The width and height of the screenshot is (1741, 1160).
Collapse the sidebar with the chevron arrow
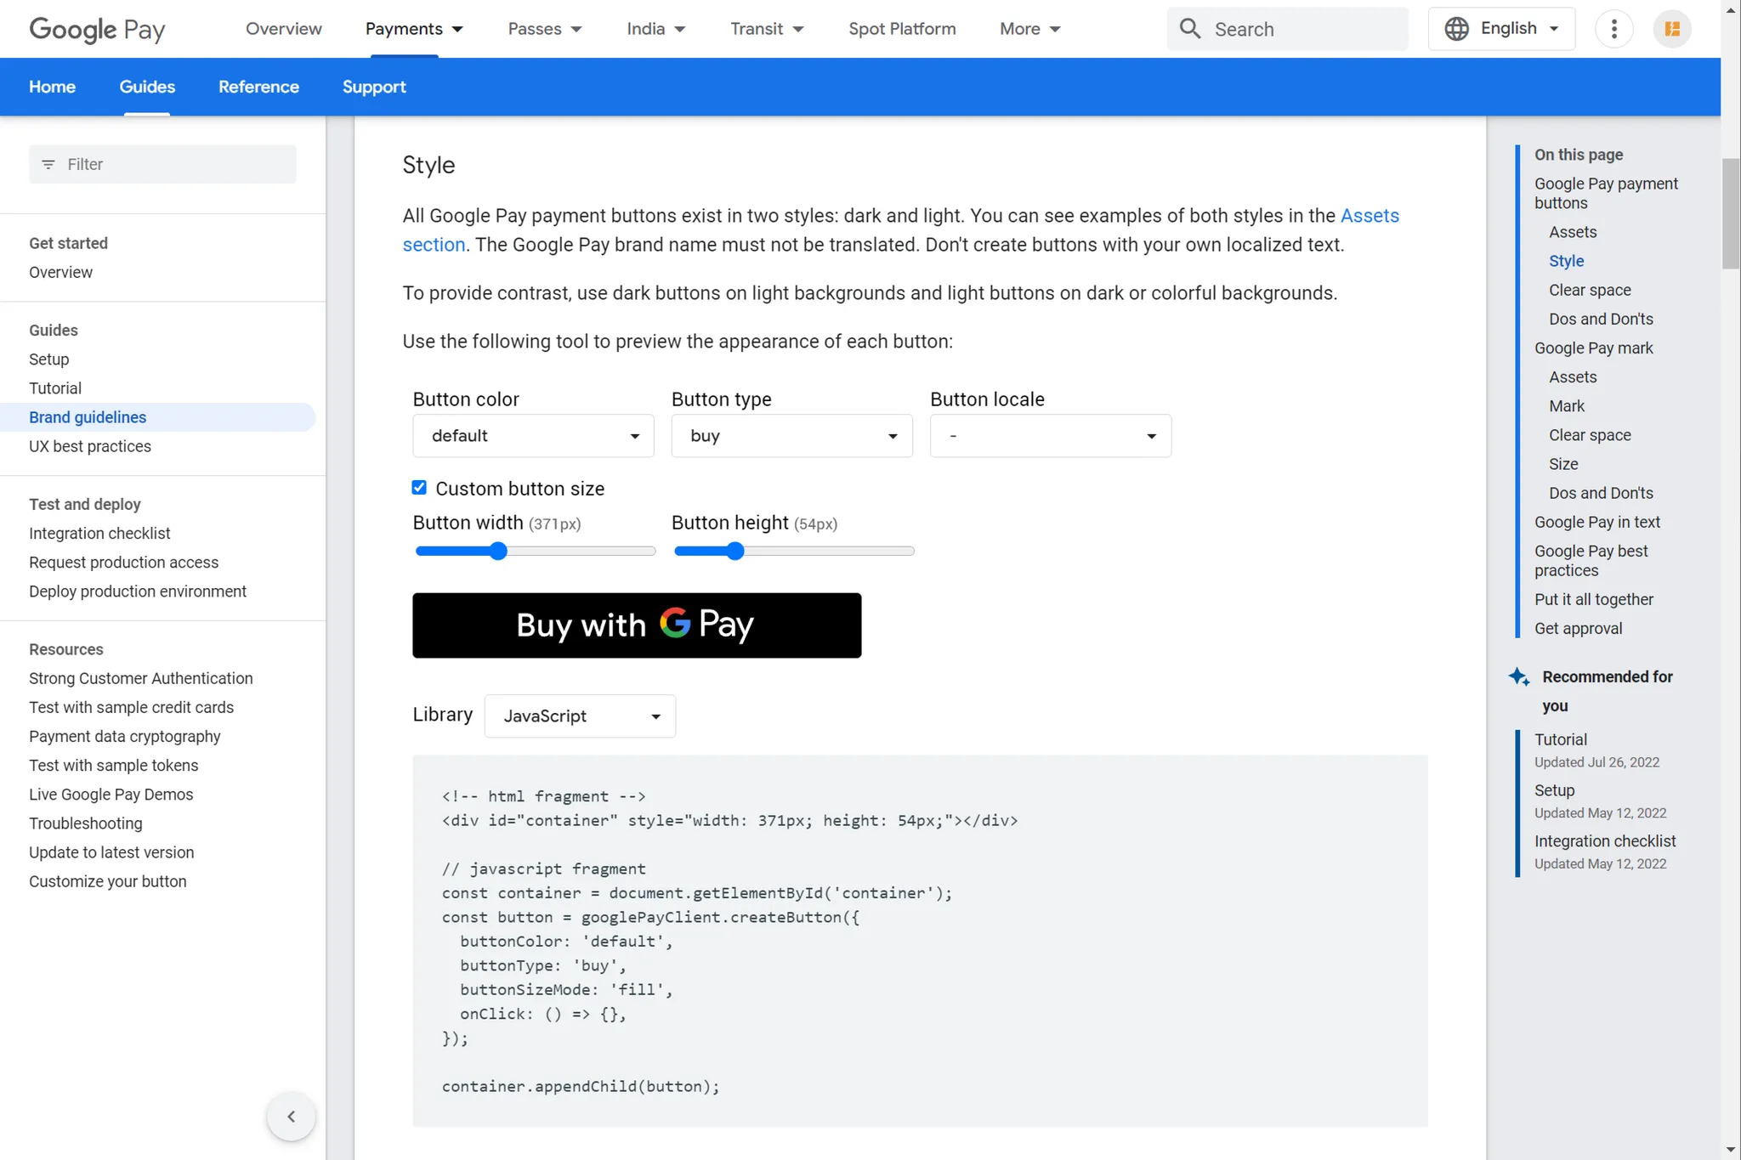(x=291, y=1116)
